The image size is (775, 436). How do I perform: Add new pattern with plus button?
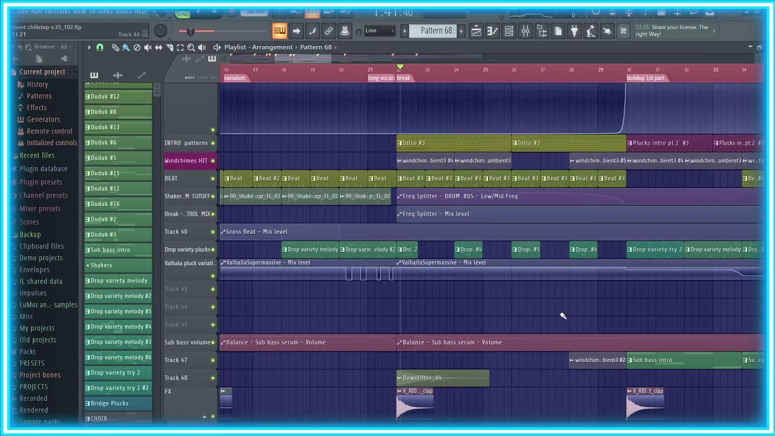tap(461, 31)
